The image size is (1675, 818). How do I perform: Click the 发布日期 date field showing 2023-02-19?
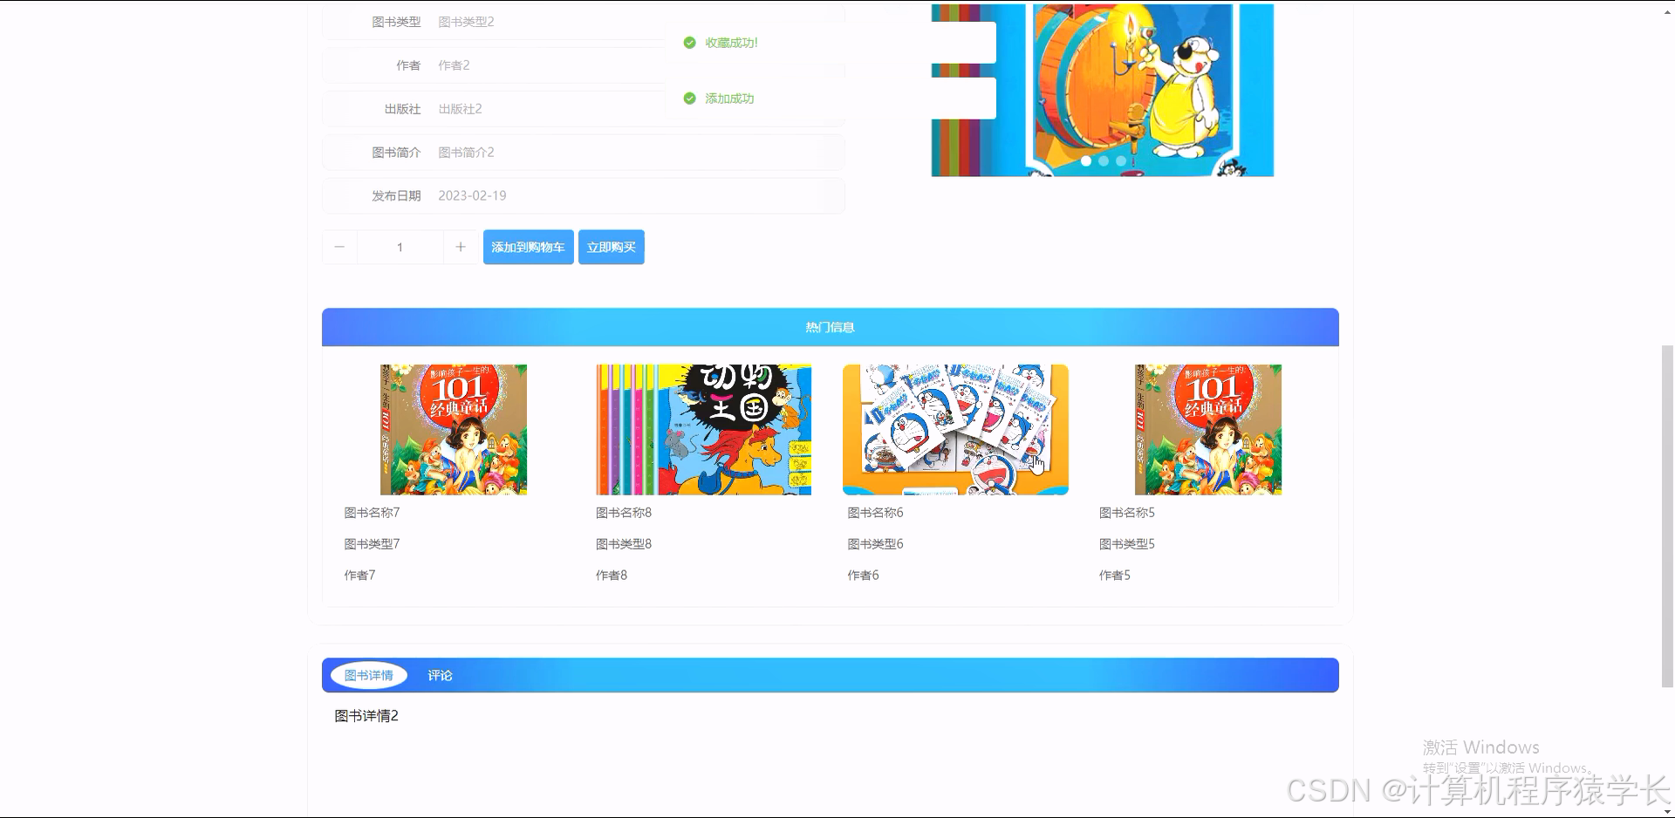[x=472, y=195]
